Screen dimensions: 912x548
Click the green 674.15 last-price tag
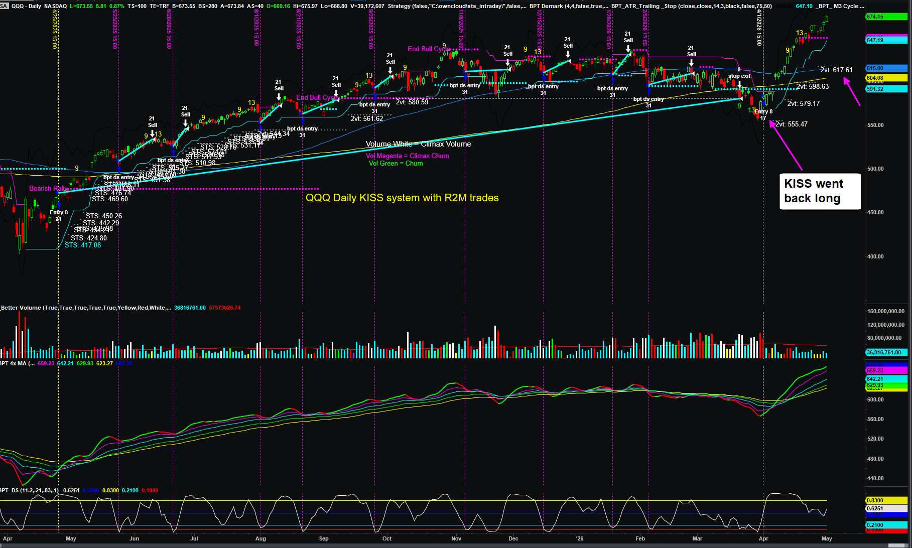tap(886, 17)
